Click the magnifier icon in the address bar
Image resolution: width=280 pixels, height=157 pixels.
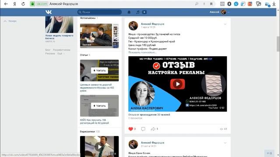(x=196, y=4)
